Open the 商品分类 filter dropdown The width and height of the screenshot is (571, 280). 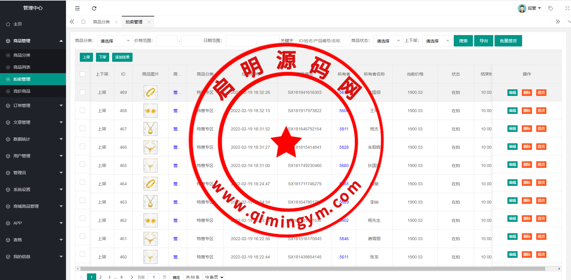(x=115, y=41)
